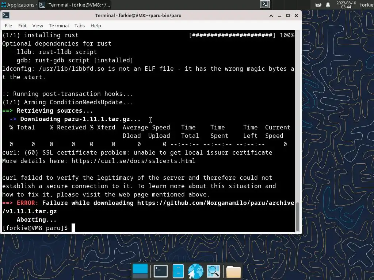The width and height of the screenshot is (374, 280).
Task: Click the 'Aborting...' line
Action: (37, 220)
